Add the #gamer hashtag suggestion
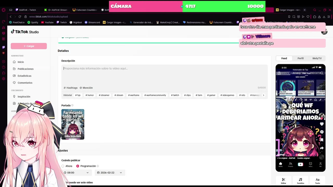The width and height of the screenshot is (333, 187). tap(211, 95)
